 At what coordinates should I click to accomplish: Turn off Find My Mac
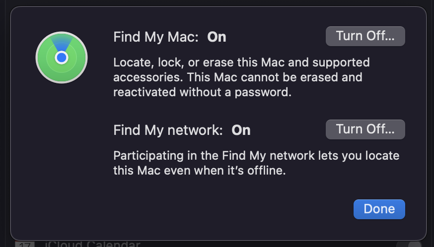point(365,36)
